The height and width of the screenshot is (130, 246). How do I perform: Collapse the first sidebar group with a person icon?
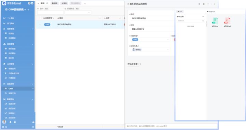(x=33, y=29)
